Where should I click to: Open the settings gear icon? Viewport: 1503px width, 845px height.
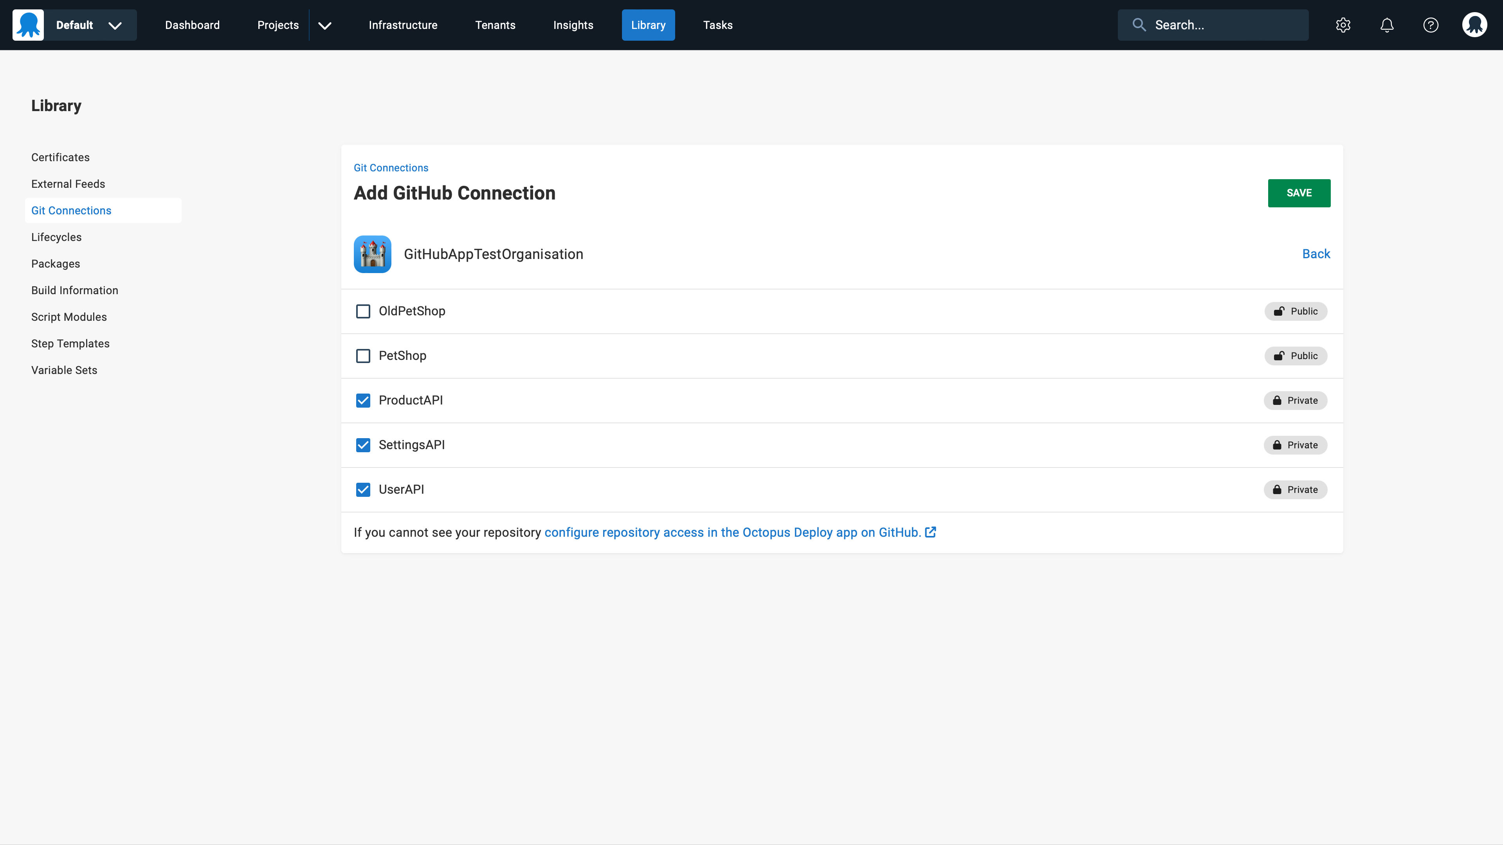(1343, 25)
